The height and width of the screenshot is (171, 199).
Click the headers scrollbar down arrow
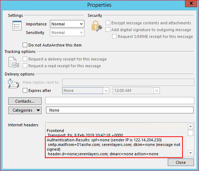[190, 153]
